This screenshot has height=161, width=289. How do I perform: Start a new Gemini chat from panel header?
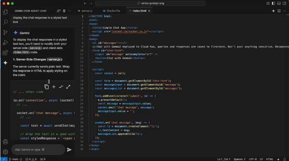click(58, 11)
